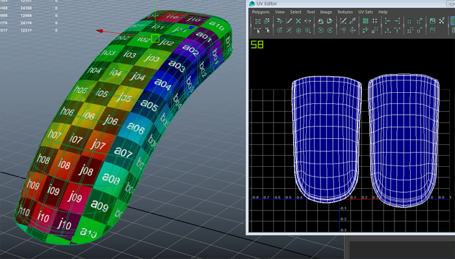
Task: Open the Polygons menu
Action: [x=261, y=12]
